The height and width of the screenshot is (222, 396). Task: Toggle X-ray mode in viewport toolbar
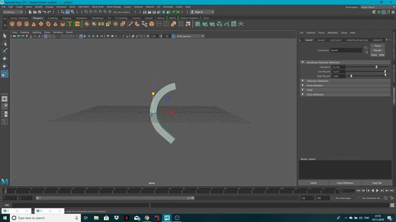click(x=133, y=36)
